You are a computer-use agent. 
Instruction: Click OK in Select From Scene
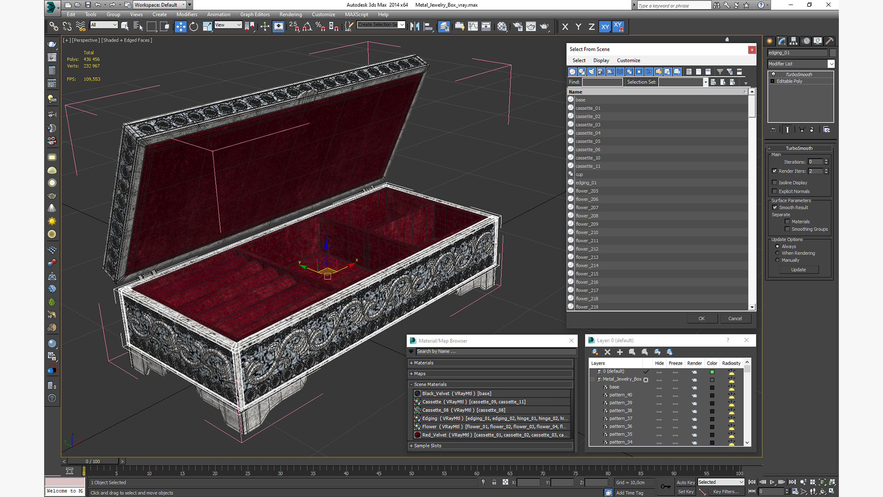(x=701, y=318)
